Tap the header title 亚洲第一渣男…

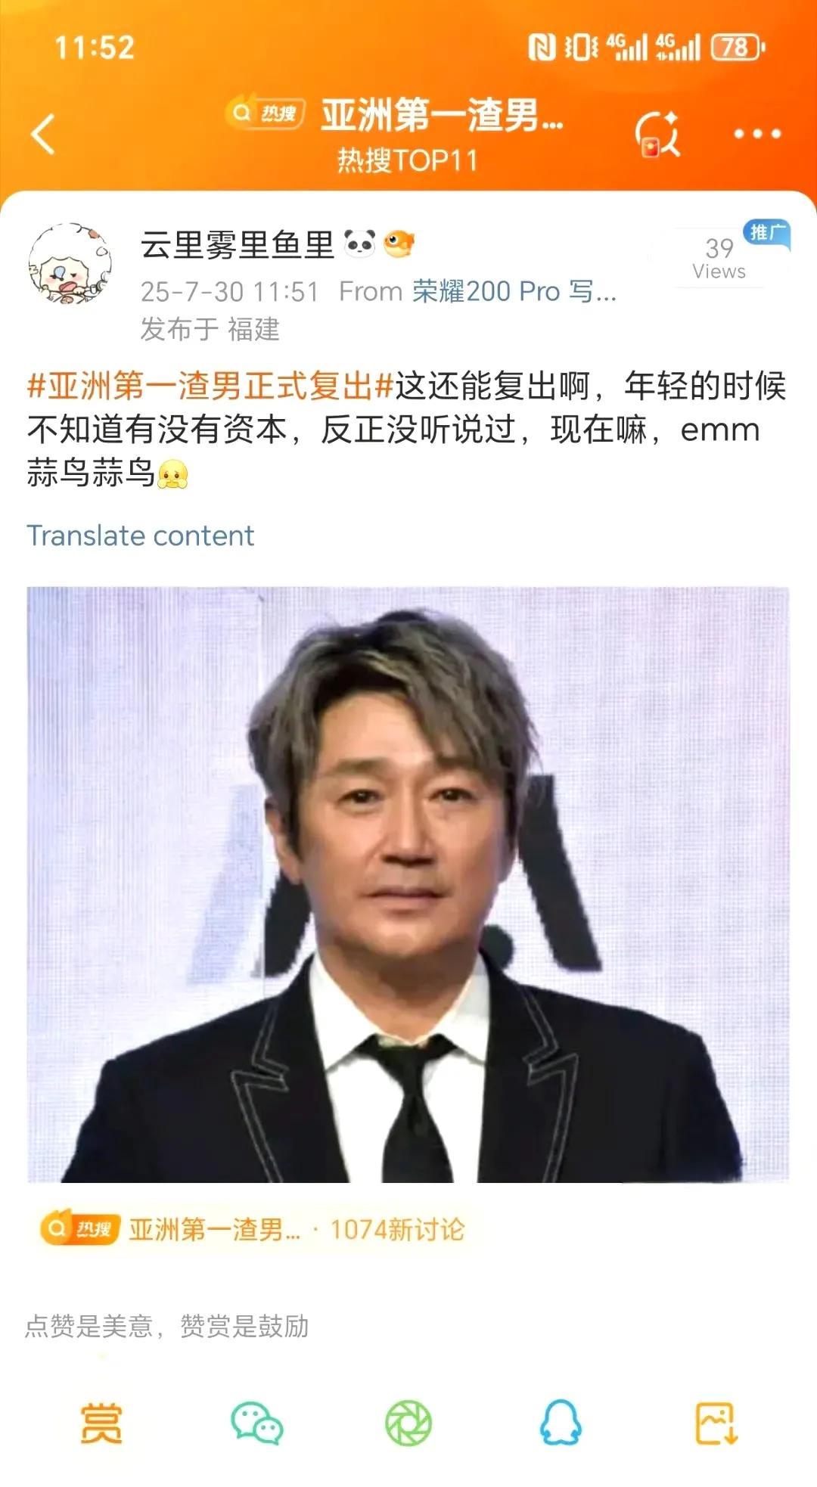443,116
